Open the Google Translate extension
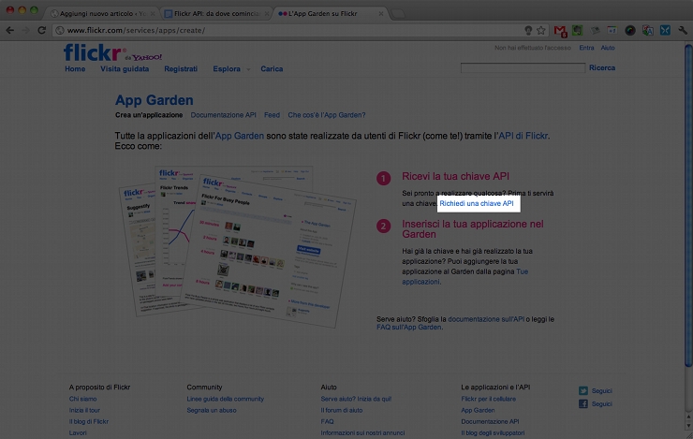This screenshot has width=693, height=439. [x=647, y=31]
